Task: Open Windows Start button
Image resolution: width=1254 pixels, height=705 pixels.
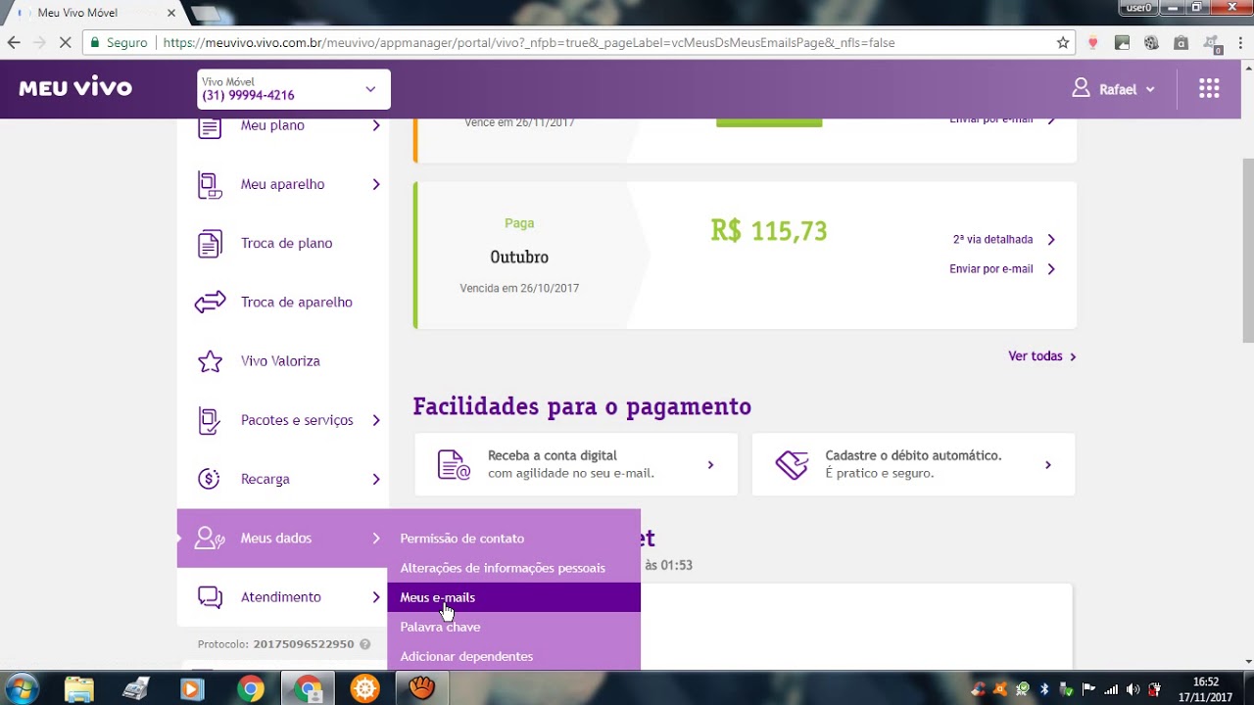Action: (x=21, y=688)
